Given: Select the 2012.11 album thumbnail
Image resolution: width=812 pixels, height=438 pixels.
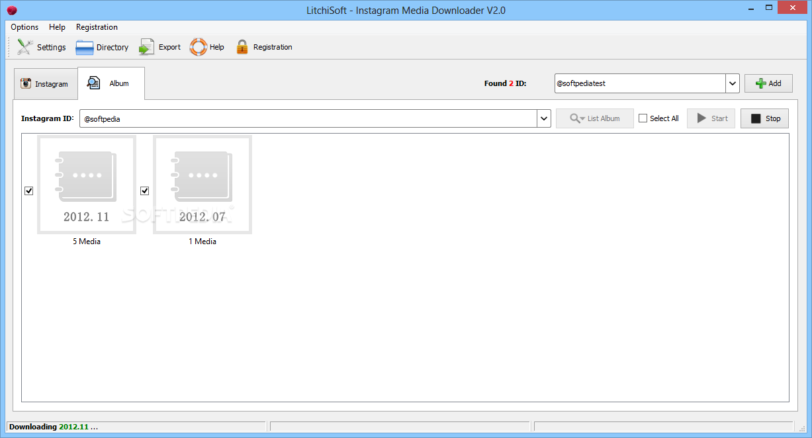Looking at the screenshot, I should click(87, 185).
